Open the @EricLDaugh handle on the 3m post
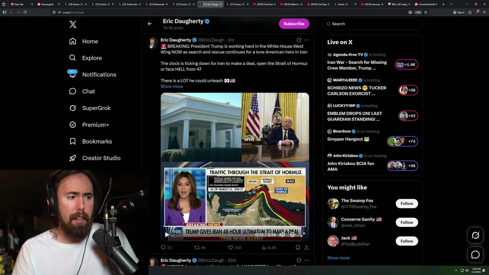The image size is (489, 275). [211, 40]
